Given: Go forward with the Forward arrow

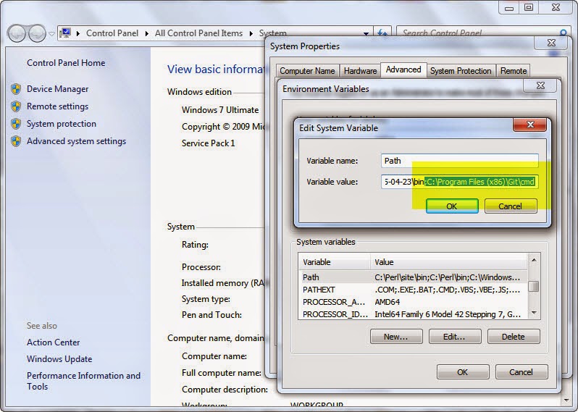Looking at the screenshot, I should pyautogui.click(x=37, y=33).
